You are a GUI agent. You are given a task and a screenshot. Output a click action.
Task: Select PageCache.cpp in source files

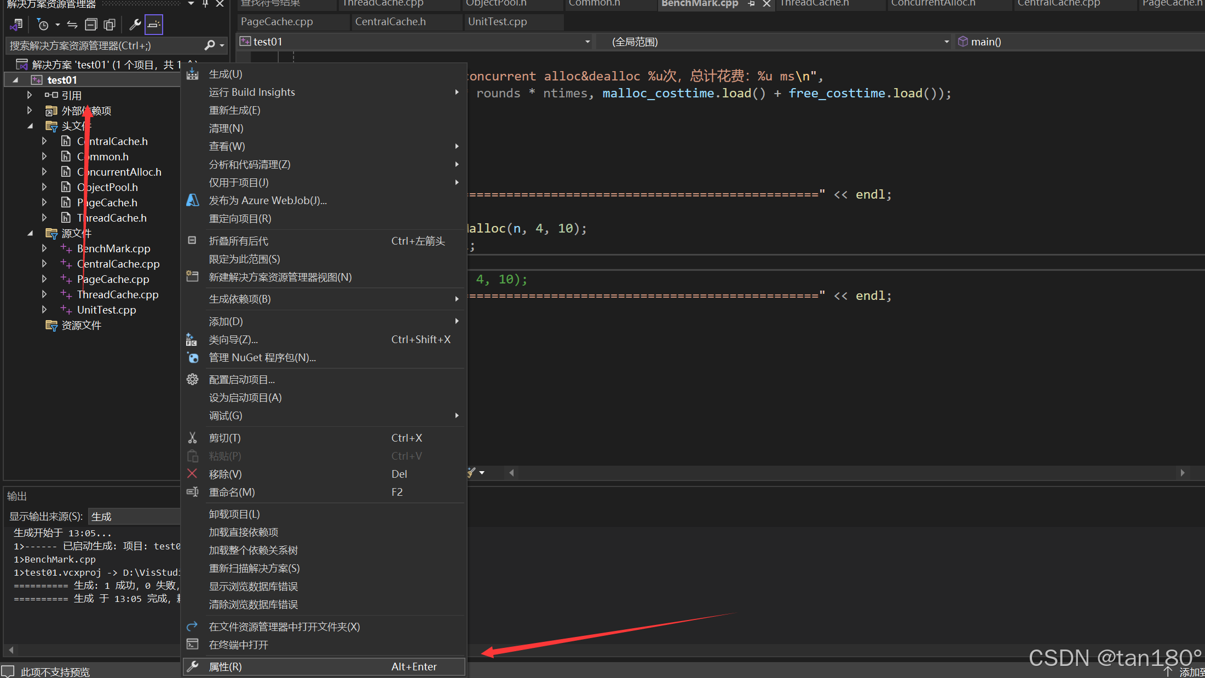[x=113, y=279]
